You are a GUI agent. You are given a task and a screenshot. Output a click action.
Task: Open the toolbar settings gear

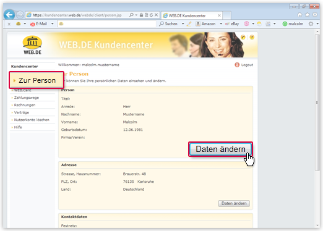point(311,23)
